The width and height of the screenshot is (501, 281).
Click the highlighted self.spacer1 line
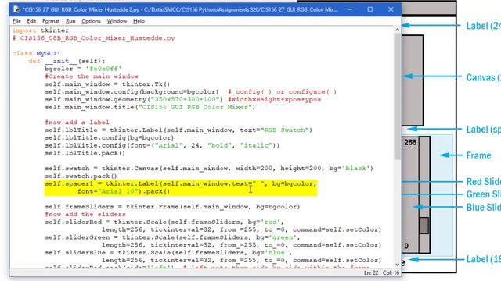pyautogui.click(x=181, y=184)
